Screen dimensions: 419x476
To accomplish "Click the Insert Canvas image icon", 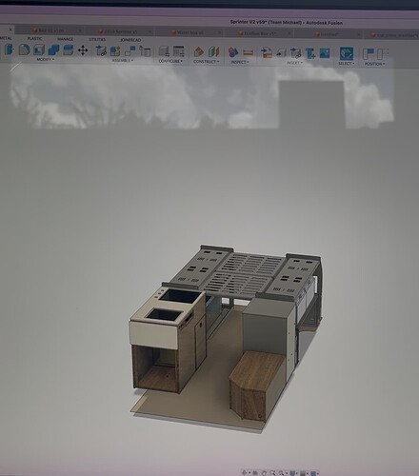I will (x=325, y=53).
